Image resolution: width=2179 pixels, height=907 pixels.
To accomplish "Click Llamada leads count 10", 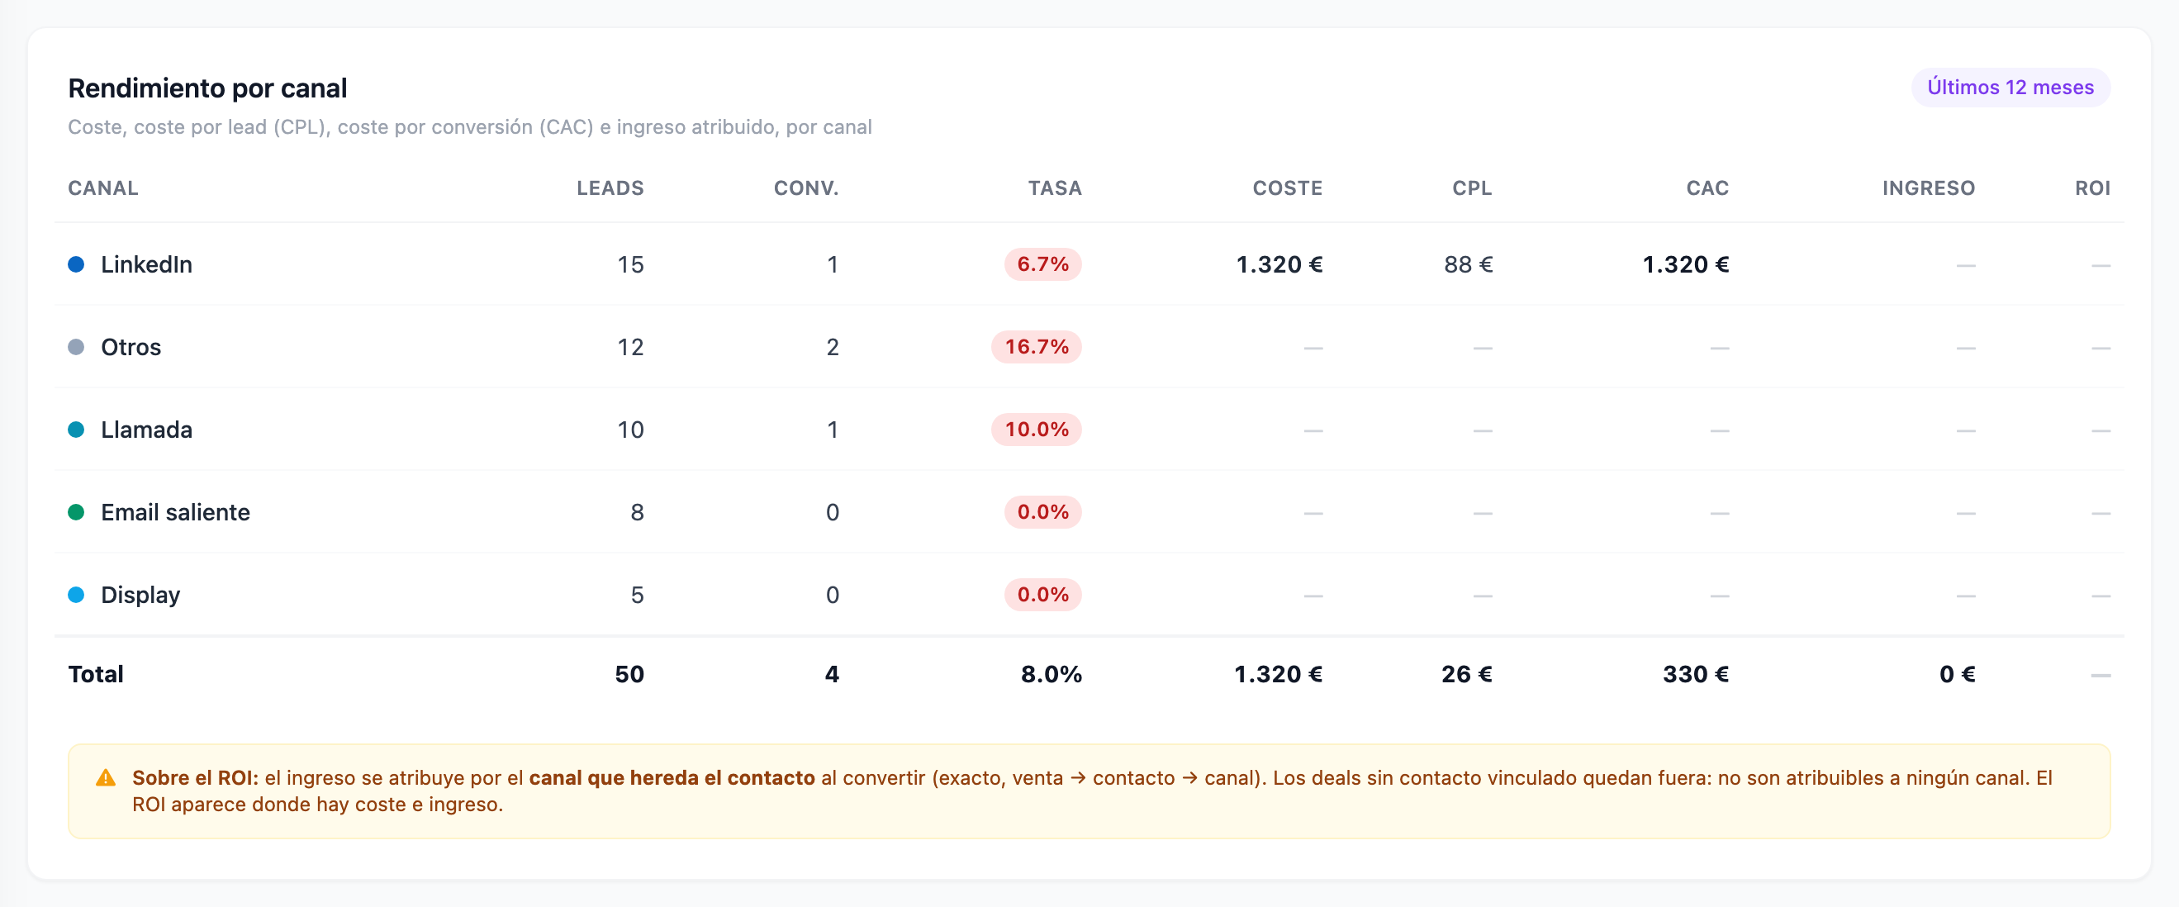I will point(630,430).
